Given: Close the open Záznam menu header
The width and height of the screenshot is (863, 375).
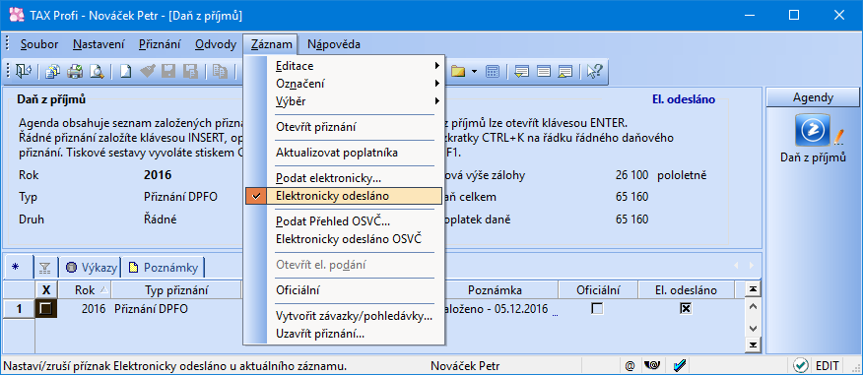Looking at the screenshot, I should 271,44.
